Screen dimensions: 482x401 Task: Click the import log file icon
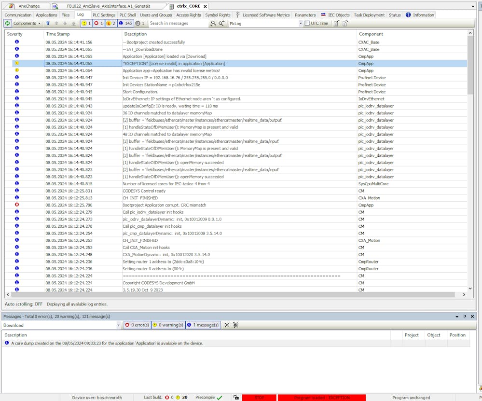click(x=345, y=23)
